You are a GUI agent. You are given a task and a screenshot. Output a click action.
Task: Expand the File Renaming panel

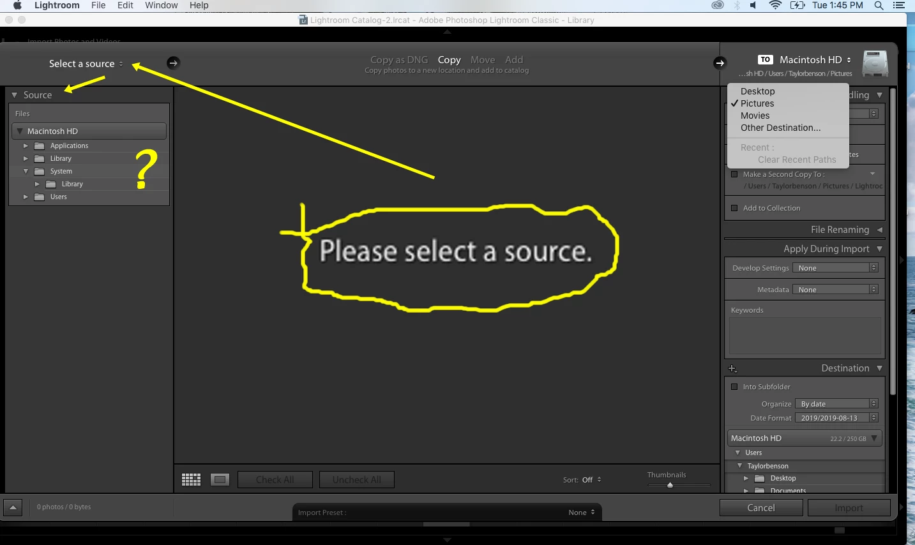[879, 230]
